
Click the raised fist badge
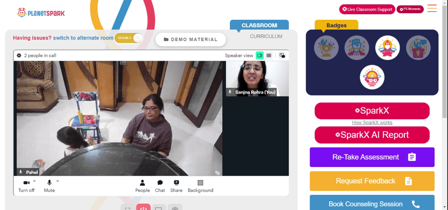357,48
